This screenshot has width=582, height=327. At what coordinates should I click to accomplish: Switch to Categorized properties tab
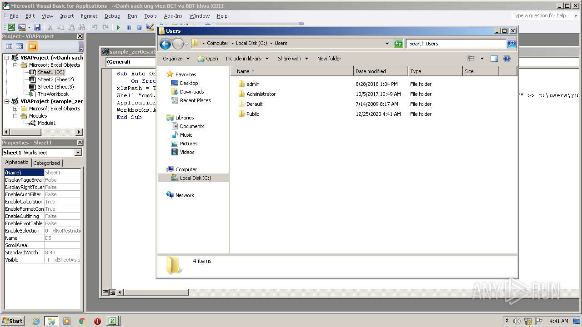click(46, 163)
